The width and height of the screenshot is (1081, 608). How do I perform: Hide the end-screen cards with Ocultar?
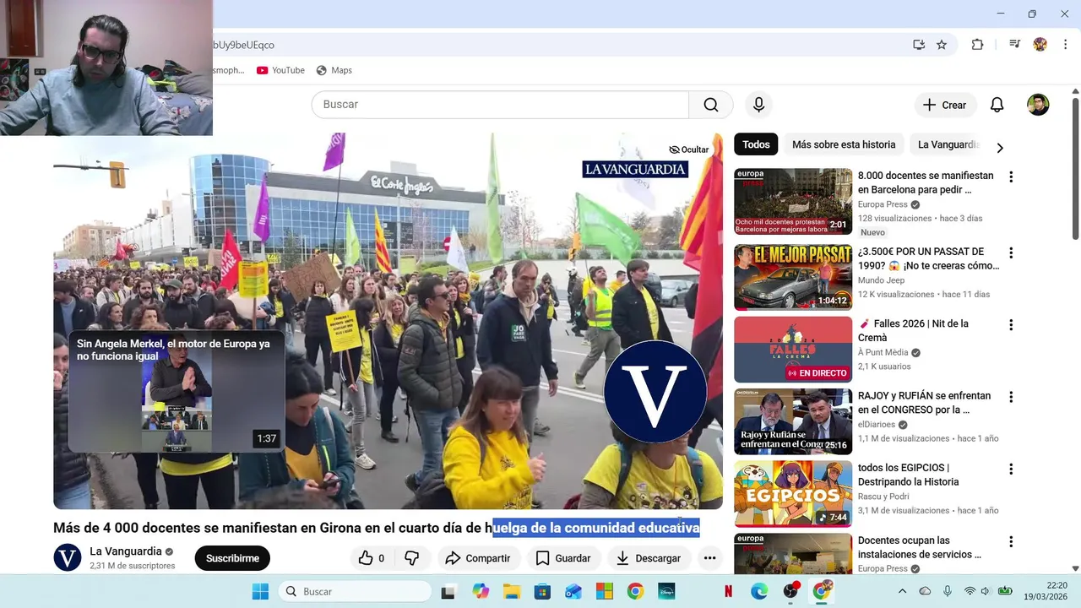[688, 149]
